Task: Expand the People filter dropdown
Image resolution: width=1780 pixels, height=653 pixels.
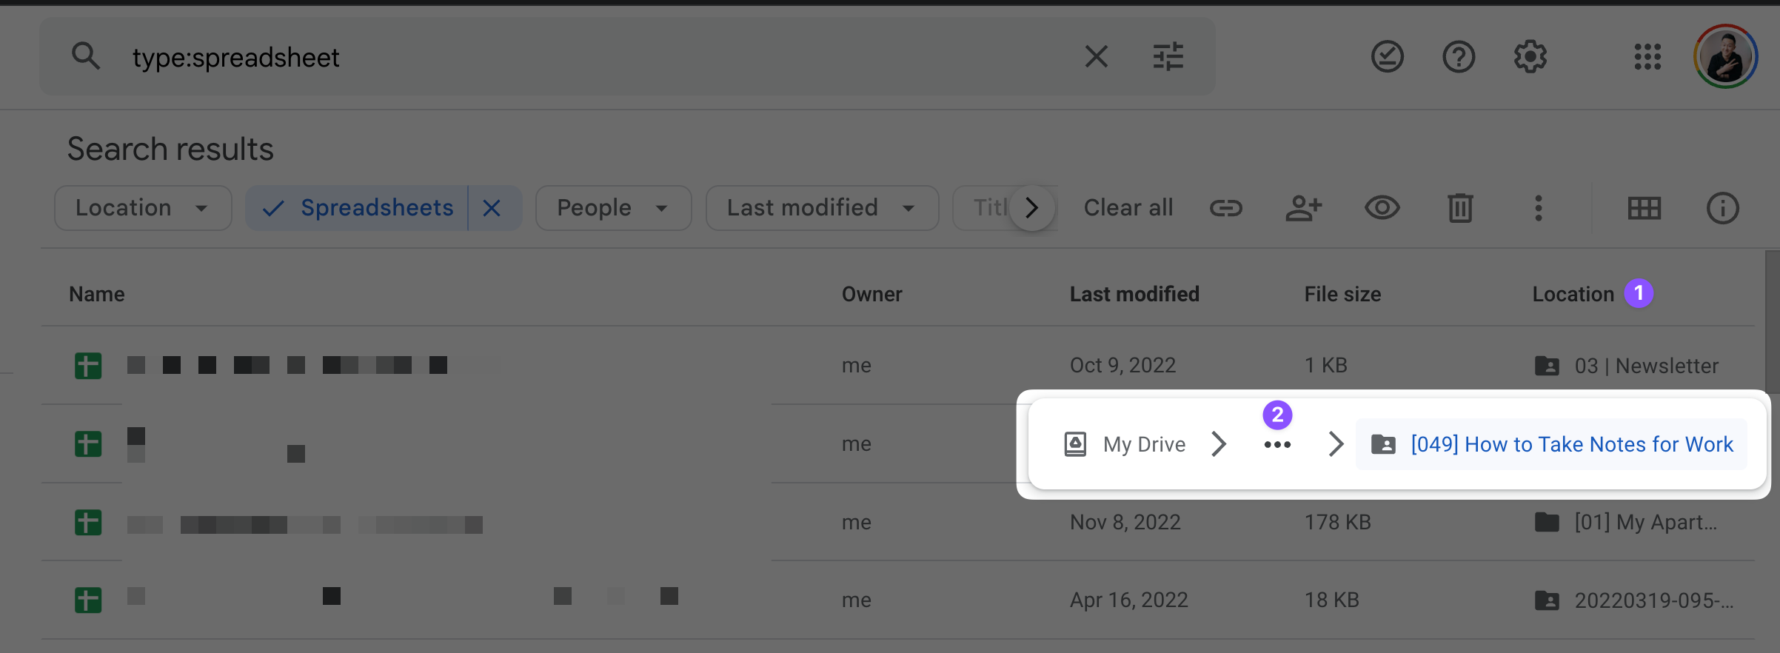Action: [x=613, y=208]
